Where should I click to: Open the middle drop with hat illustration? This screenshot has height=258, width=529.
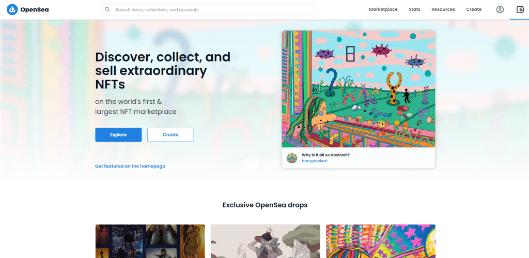(x=265, y=241)
